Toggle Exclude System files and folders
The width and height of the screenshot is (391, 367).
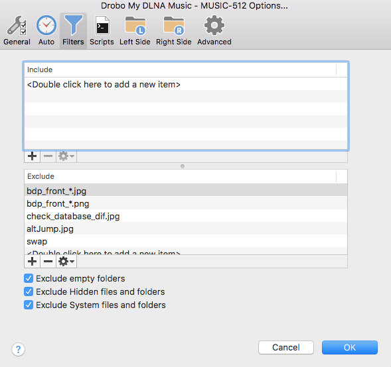(x=29, y=305)
